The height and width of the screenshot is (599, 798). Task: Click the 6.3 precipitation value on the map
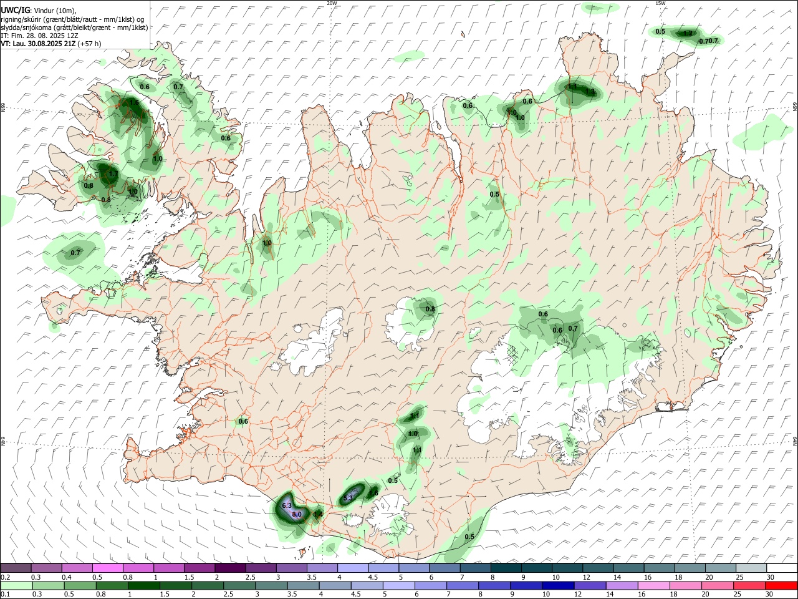pyautogui.click(x=287, y=505)
